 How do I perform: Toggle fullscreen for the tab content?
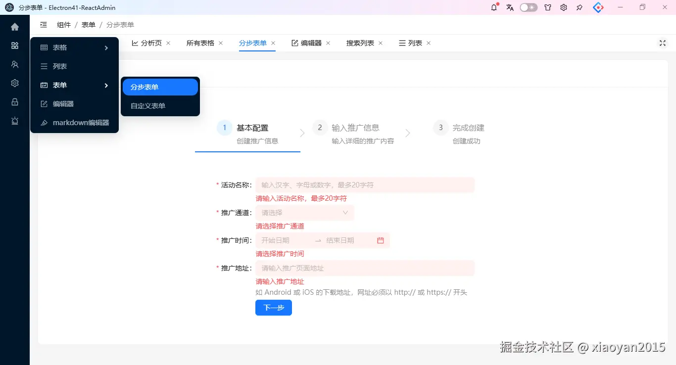pyautogui.click(x=663, y=43)
